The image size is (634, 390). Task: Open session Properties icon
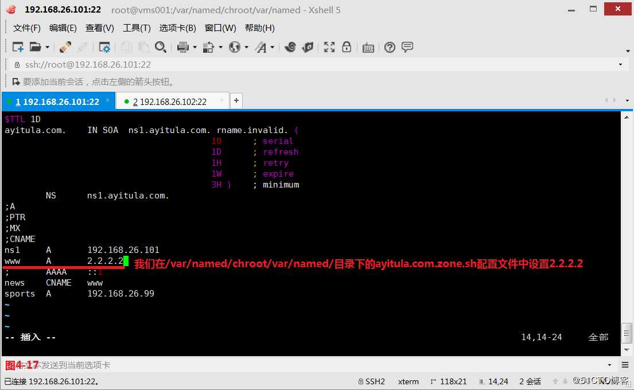point(104,47)
